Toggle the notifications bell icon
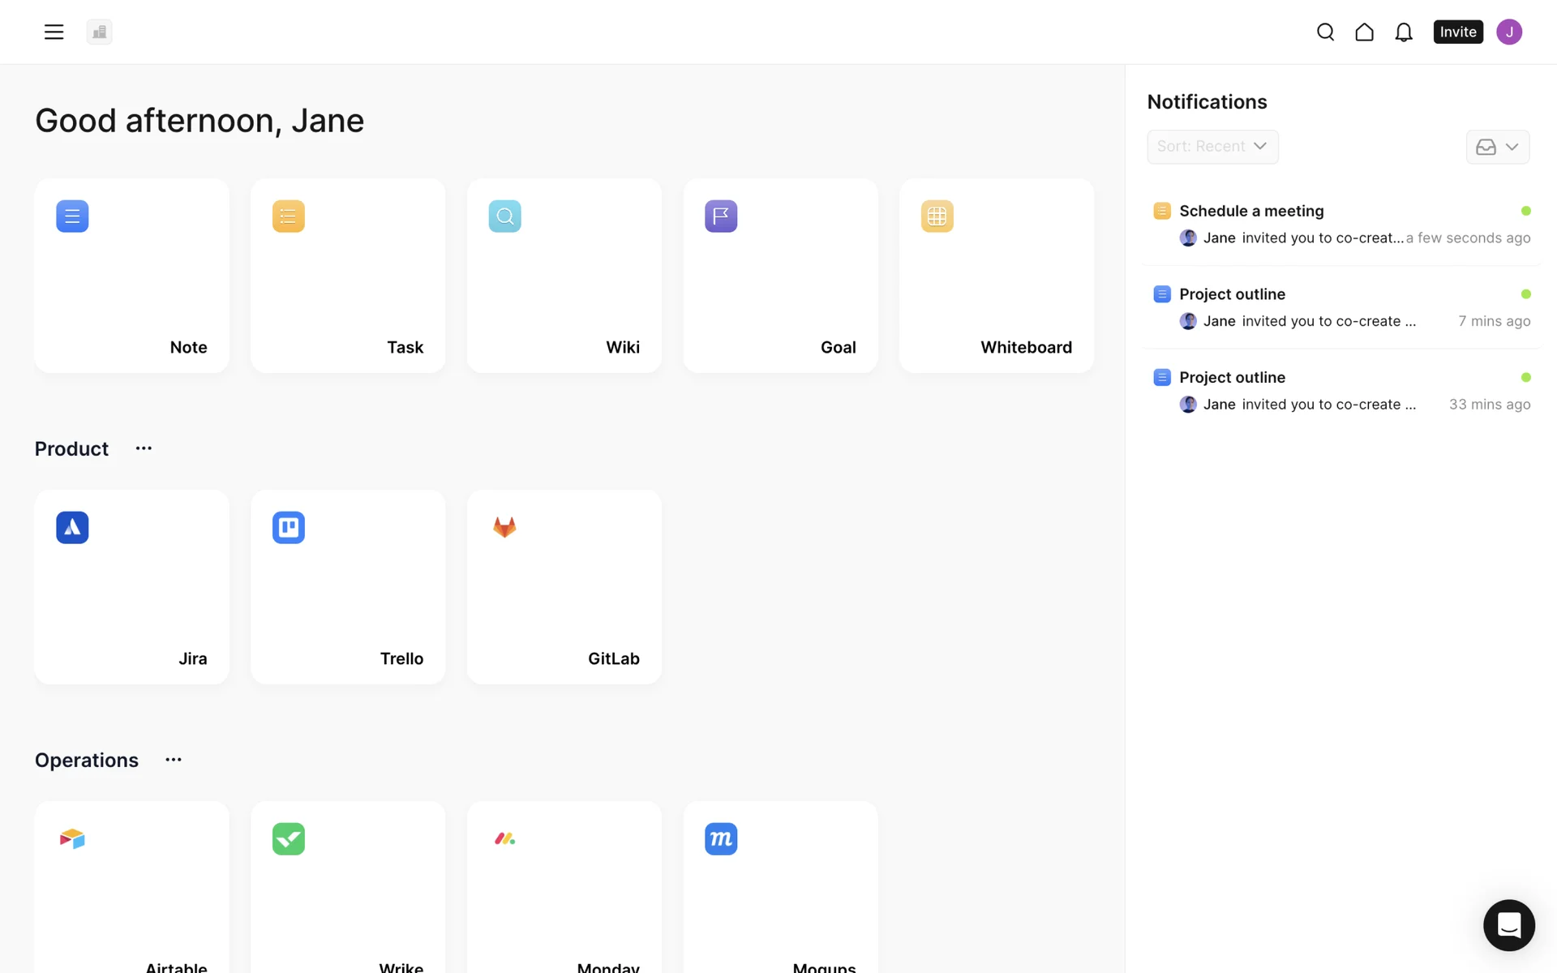1557x973 pixels. 1403,32
